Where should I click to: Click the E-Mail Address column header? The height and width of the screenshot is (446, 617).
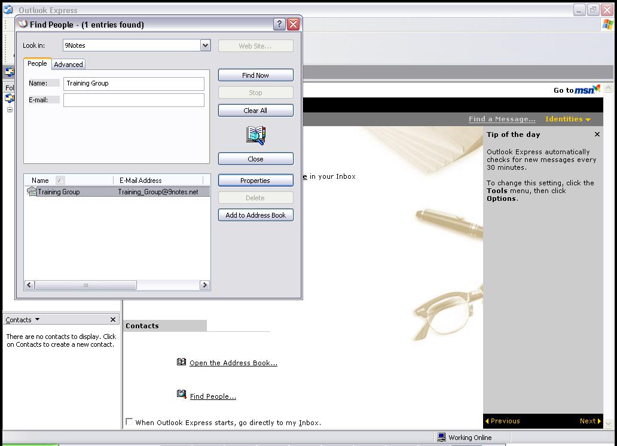point(158,181)
